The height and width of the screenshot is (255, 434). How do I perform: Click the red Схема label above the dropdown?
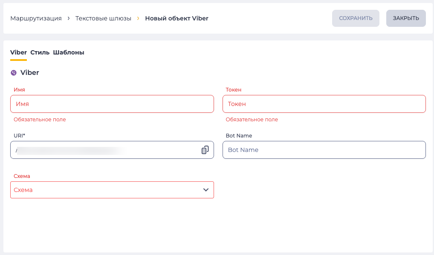tap(22, 176)
